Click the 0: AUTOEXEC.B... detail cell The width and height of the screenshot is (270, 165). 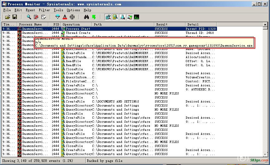[200, 89]
